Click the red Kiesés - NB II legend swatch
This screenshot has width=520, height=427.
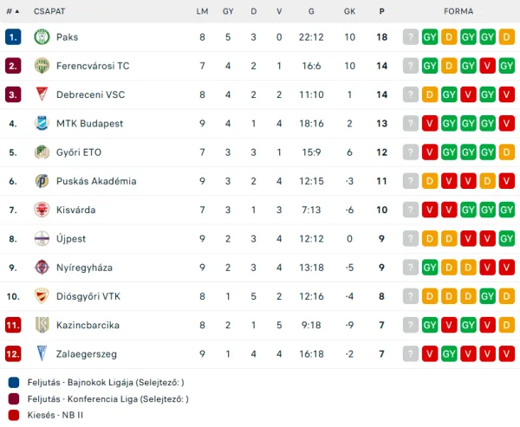click(13, 415)
